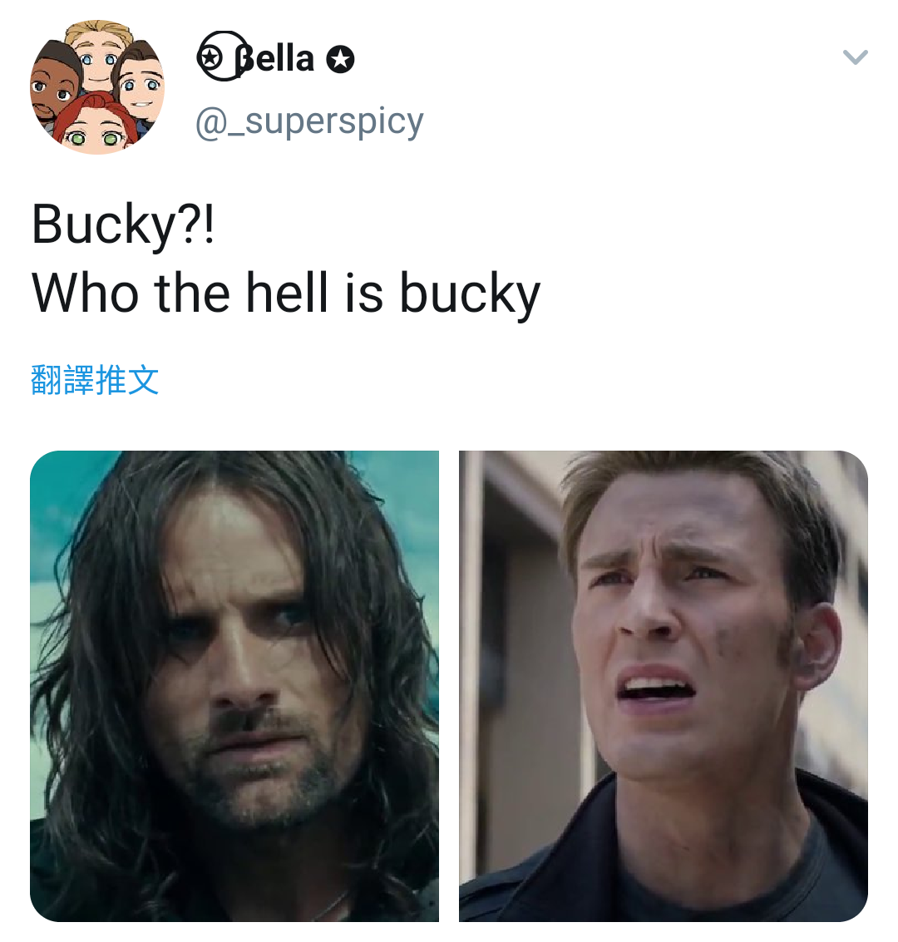Open the round cartoon profile avatar

click(97, 87)
